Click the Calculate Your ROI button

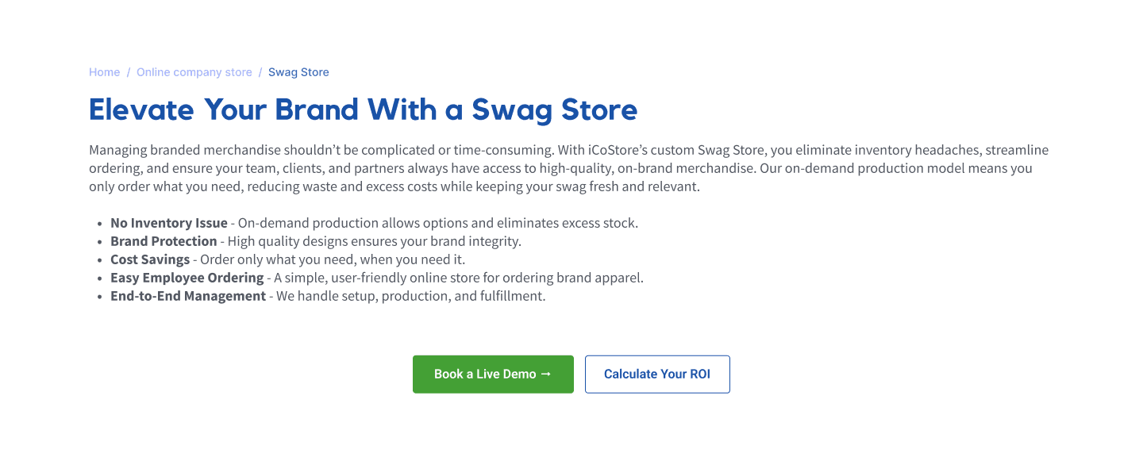point(657,374)
